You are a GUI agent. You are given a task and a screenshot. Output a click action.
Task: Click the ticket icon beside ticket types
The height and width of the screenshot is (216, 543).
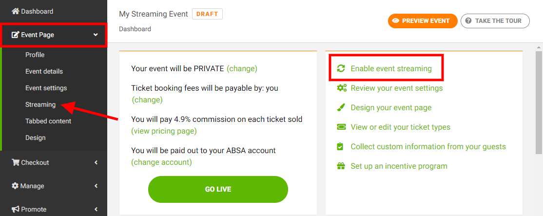click(x=341, y=127)
